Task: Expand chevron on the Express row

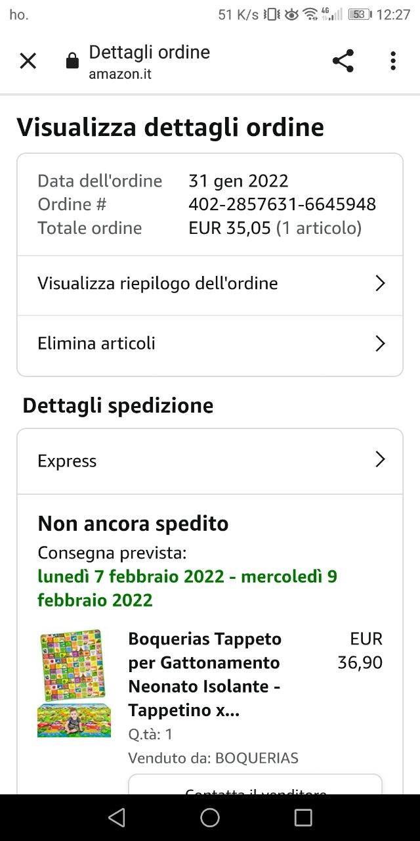Action: click(x=379, y=459)
